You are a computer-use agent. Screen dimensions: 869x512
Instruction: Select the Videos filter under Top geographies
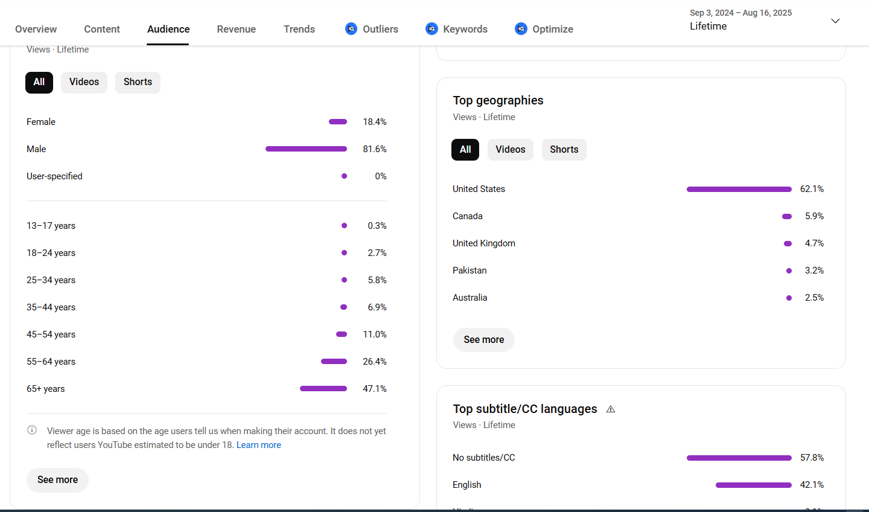click(510, 150)
